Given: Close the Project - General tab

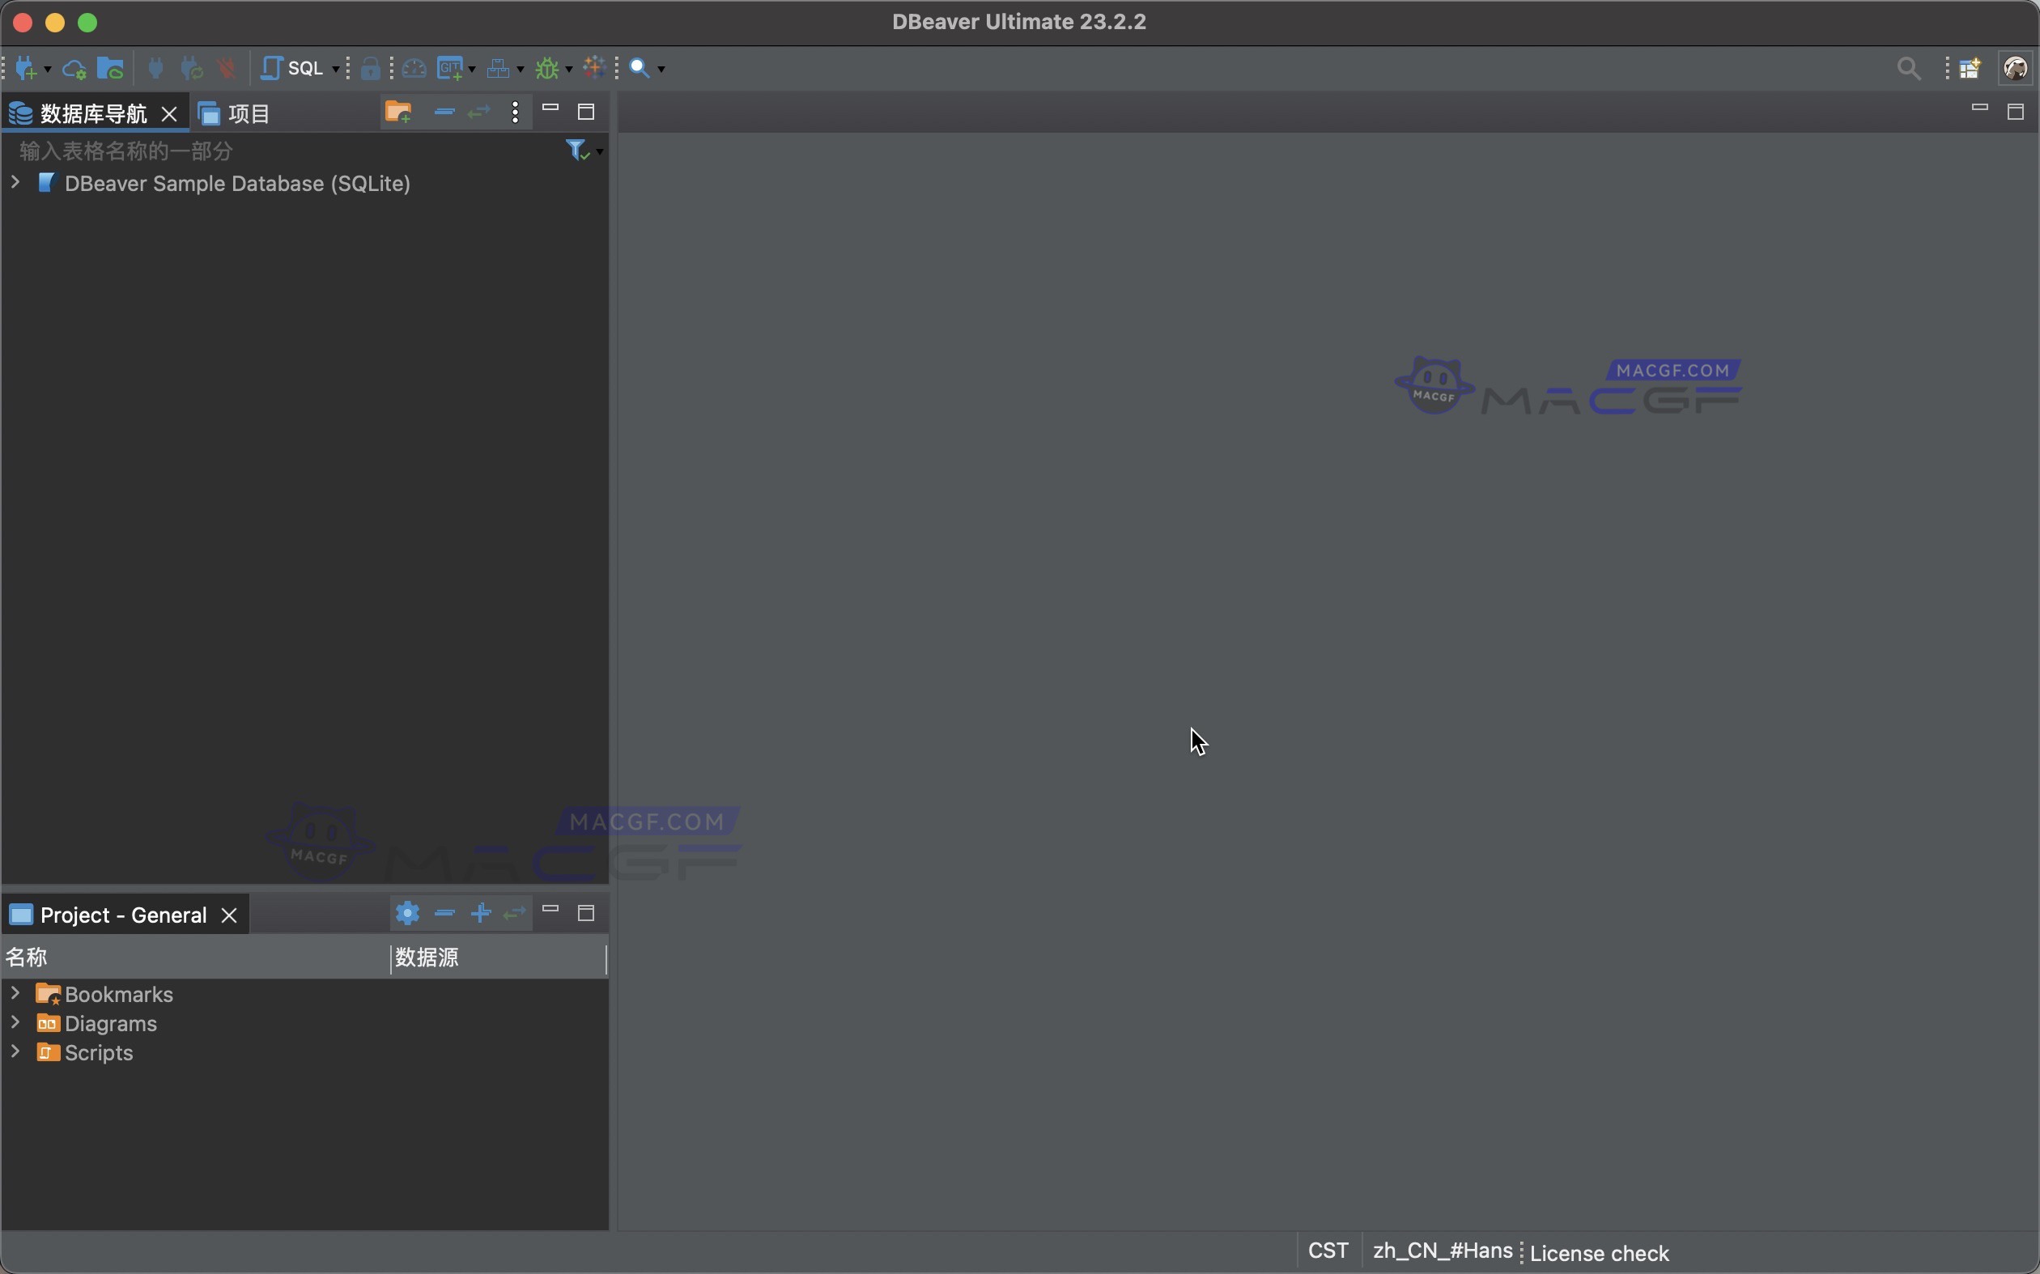Looking at the screenshot, I should pos(229,916).
